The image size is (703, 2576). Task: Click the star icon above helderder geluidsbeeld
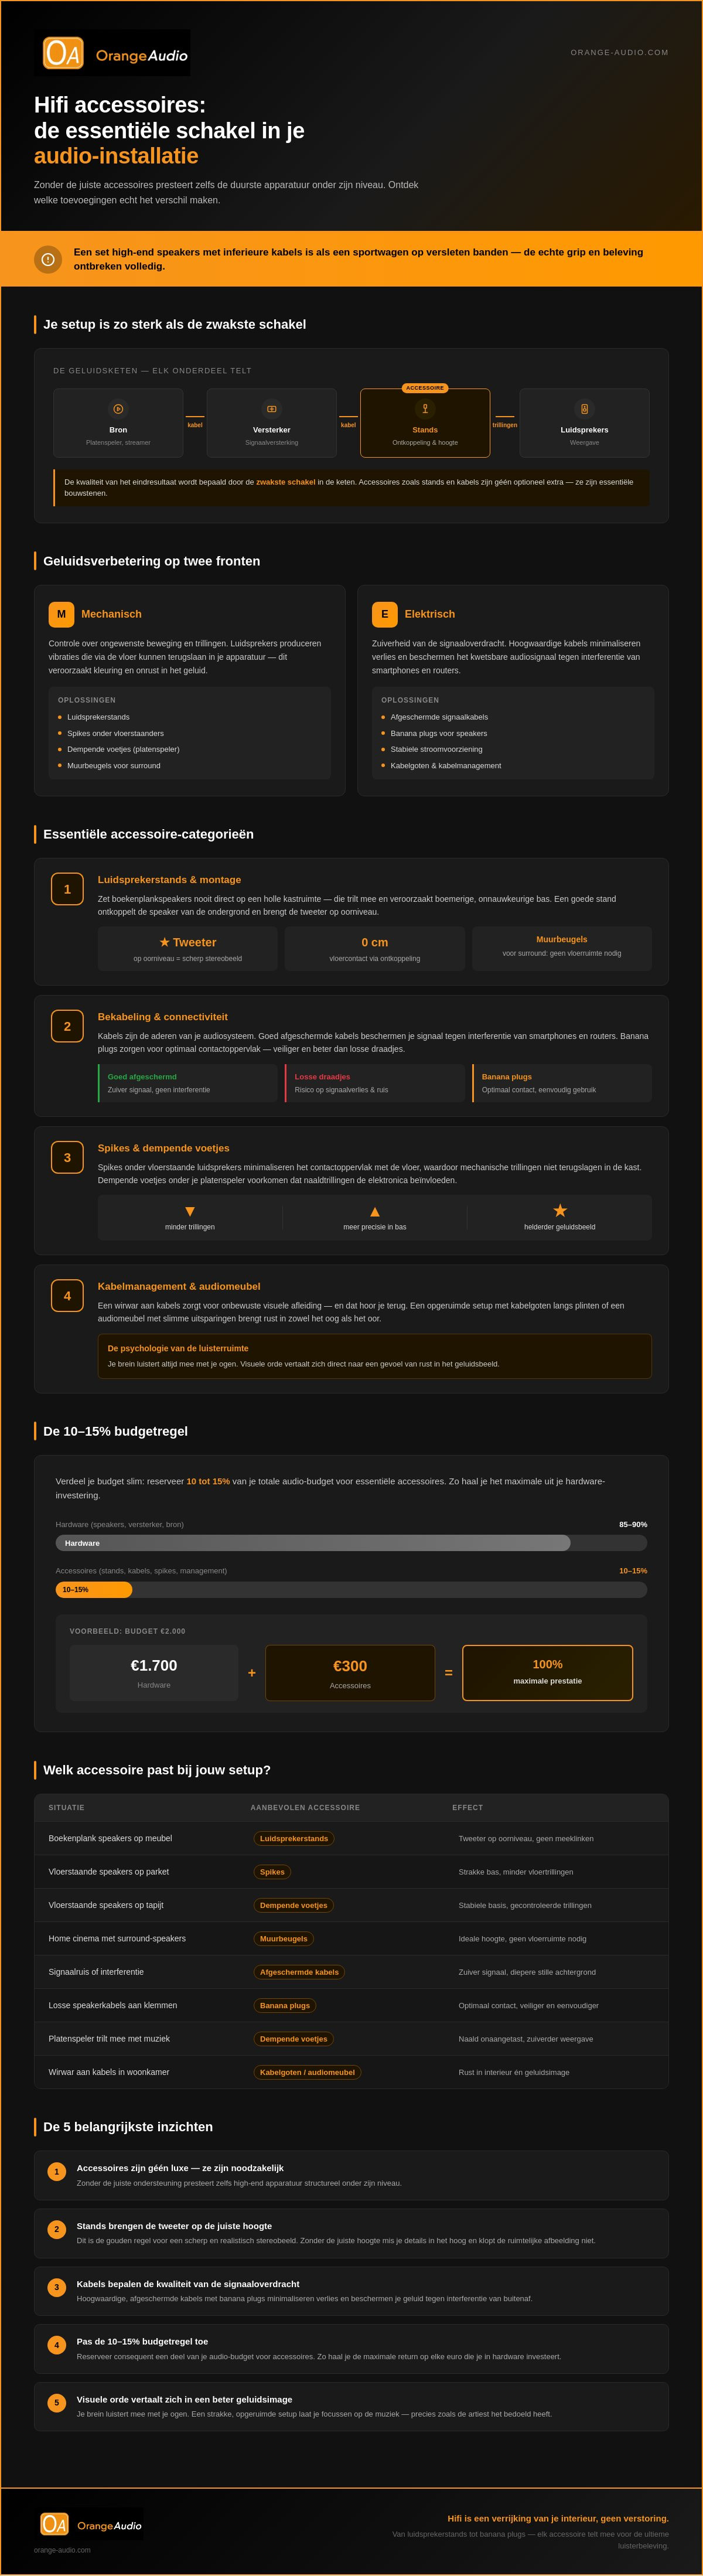(x=560, y=1210)
